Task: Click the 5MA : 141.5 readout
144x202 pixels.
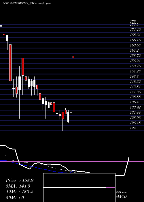Action: click(18, 186)
